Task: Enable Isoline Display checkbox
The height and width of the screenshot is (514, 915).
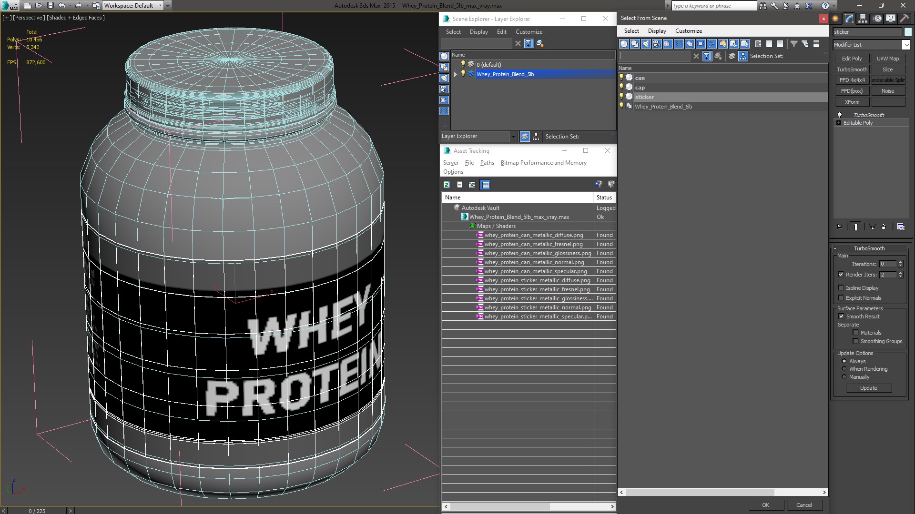Action: [x=841, y=288]
